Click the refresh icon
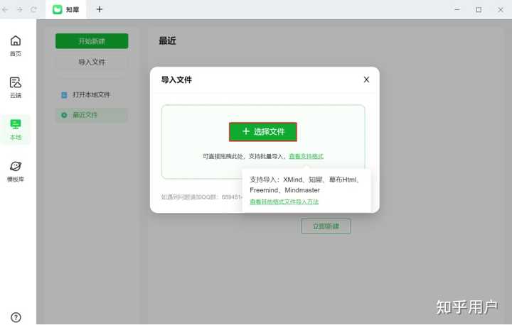Image resolution: width=512 pixels, height=325 pixels. (33, 9)
